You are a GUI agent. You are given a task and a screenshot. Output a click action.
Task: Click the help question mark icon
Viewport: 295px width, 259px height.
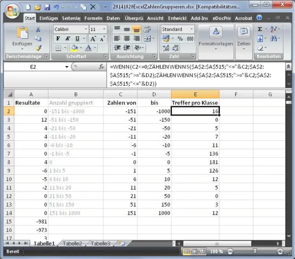tap(259, 17)
